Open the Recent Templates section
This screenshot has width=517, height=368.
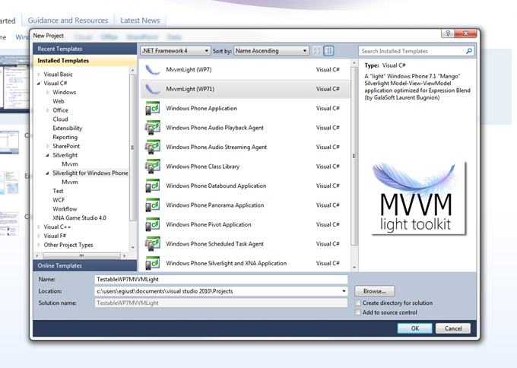[x=84, y=49]
